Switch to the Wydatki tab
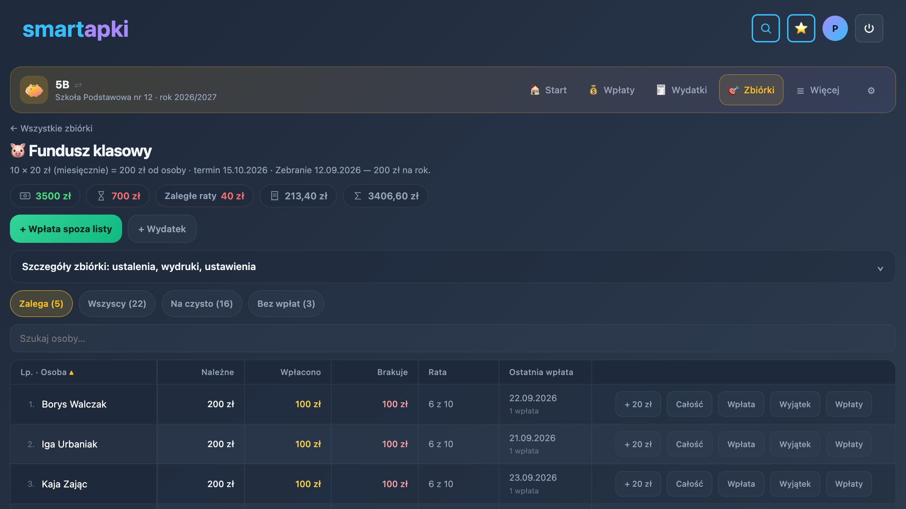 pos(682,90)
